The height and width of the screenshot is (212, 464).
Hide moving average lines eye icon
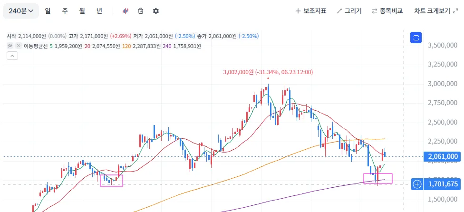click(x=10, y=46)
